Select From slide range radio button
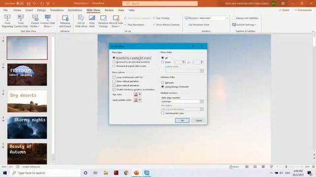 162,62
